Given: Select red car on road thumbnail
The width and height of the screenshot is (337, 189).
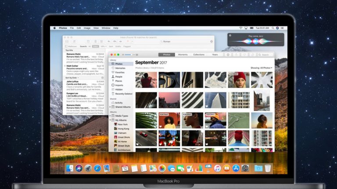Looking at the screenshot, I should click(146, 138).
